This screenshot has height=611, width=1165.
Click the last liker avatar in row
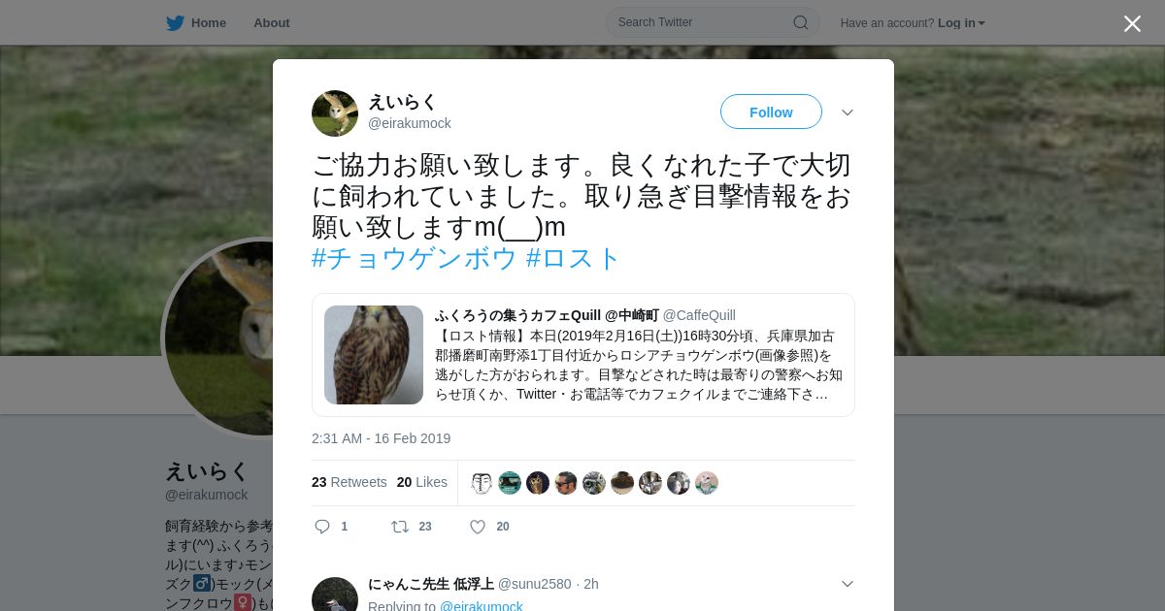coord(707,483)
